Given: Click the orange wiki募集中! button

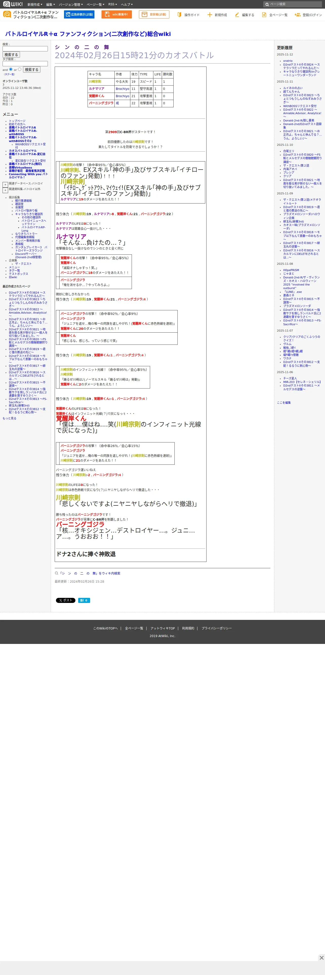Looking at the screenshot, I should (116, 14).
